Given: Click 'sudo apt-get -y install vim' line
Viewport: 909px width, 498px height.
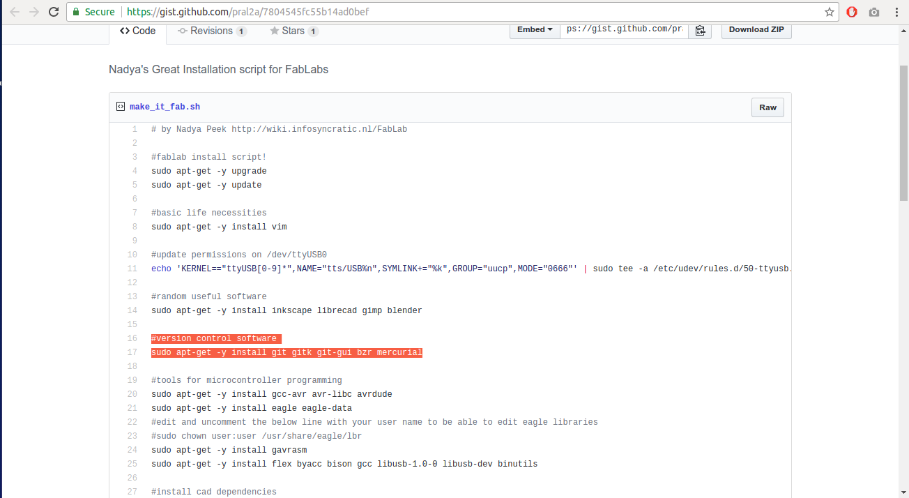Looking at the screenshot, I should click(x=219, y=227).
